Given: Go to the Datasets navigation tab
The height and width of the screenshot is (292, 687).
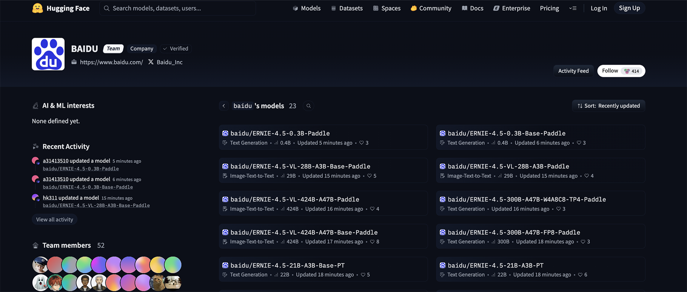Looking at the screenshot, I should point(347,8).
